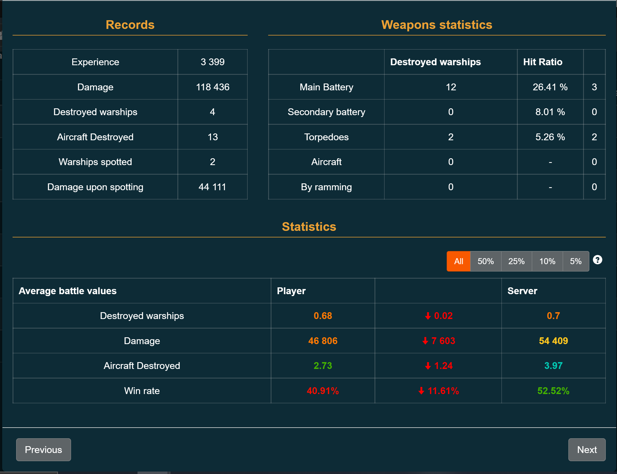Click player win rate 40.91%

(323, 391)
